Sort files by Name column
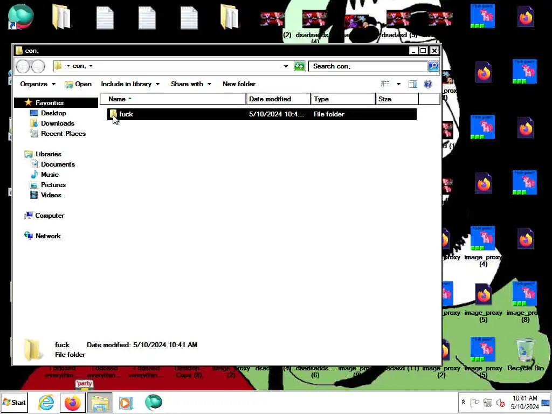Viewport: 552px width, 414px height. click(x=173, y=99)
